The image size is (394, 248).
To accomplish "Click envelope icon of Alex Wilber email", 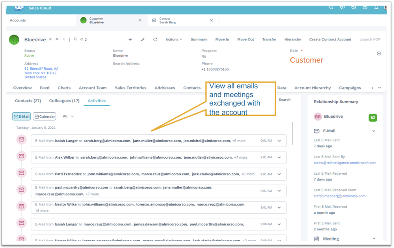I will (x=22, y=156).
